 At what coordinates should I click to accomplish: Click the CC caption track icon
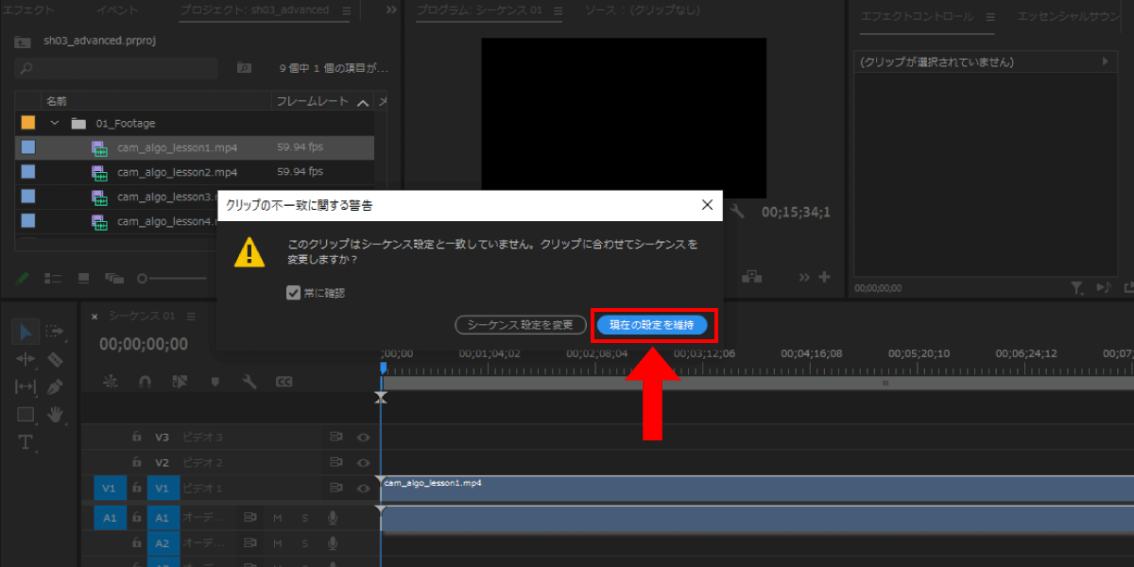coord(283,382)
